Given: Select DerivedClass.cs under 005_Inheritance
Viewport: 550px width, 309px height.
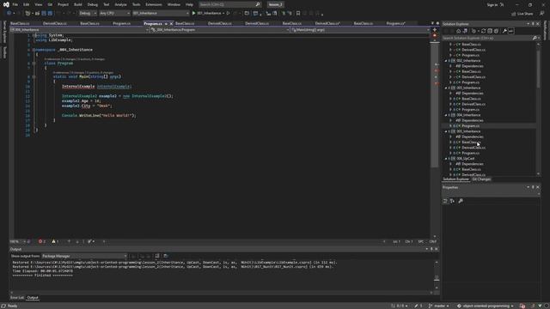Looking at the screenshot, I should point(474,148).
